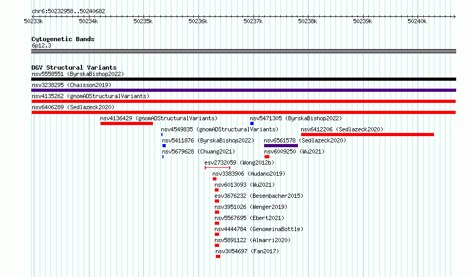This screenshot has height=277, width=471.
Task: Click the thin blue nsv4549835 marker
Action: click(162, 135)
